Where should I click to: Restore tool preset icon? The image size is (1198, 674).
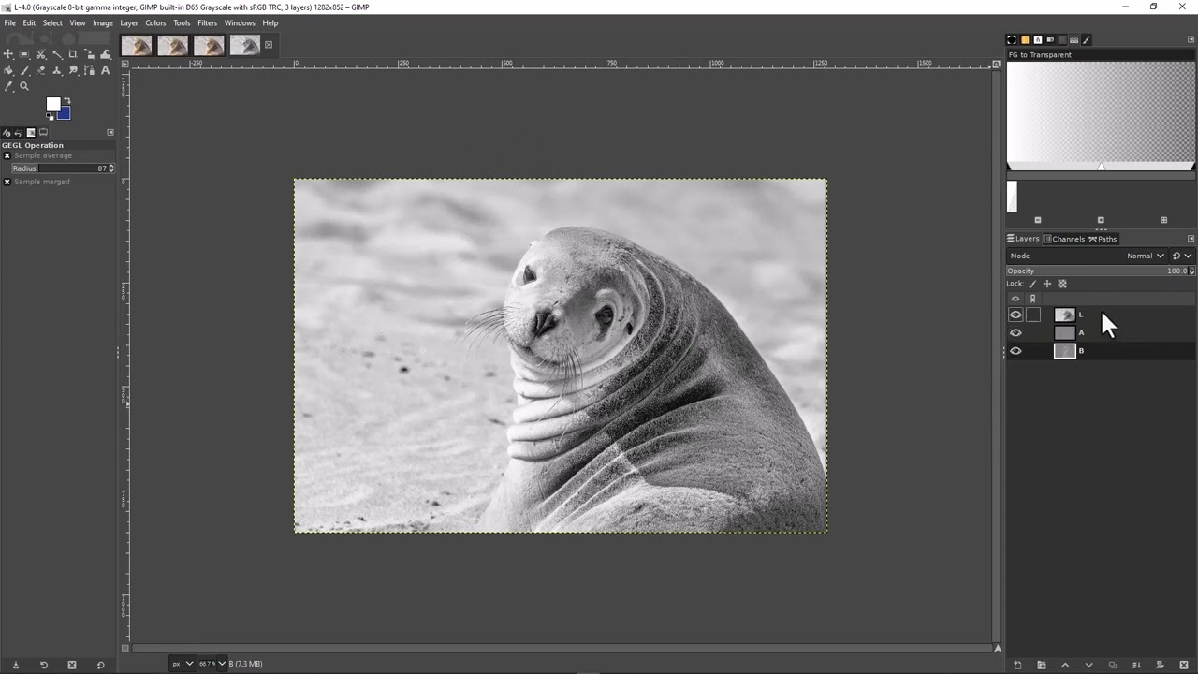click(43, 665)
